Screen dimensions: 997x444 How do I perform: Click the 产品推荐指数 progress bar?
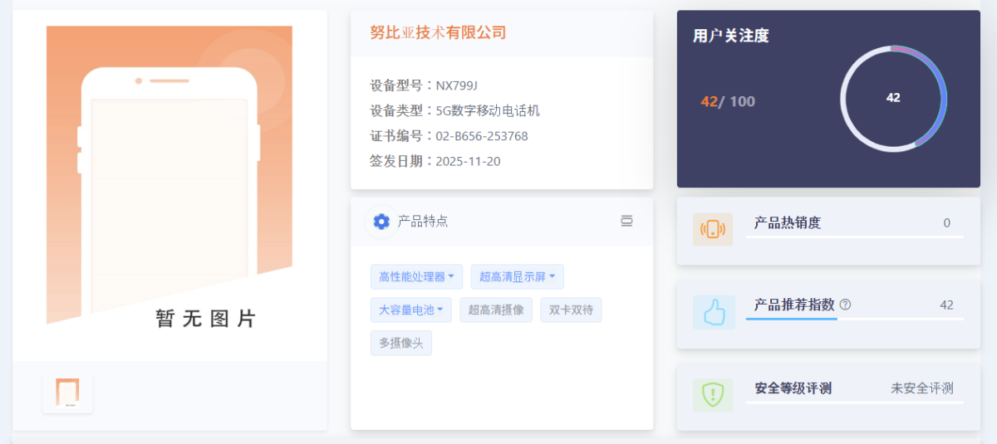point(854,319)
